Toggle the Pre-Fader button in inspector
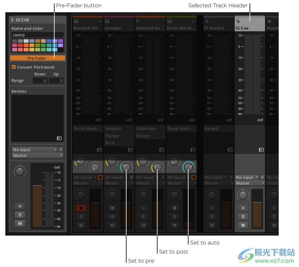The width and height of the screenshot is (299, 267). pyautogui.click(x=38, y=58)
